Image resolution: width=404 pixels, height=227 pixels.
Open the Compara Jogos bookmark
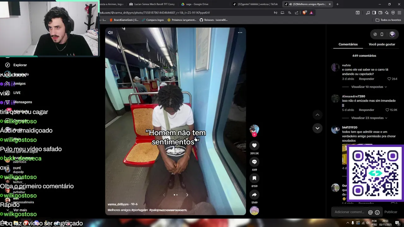[x=153, y=20]
